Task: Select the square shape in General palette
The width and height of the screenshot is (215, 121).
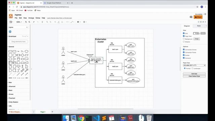Action: click(10, 55)
